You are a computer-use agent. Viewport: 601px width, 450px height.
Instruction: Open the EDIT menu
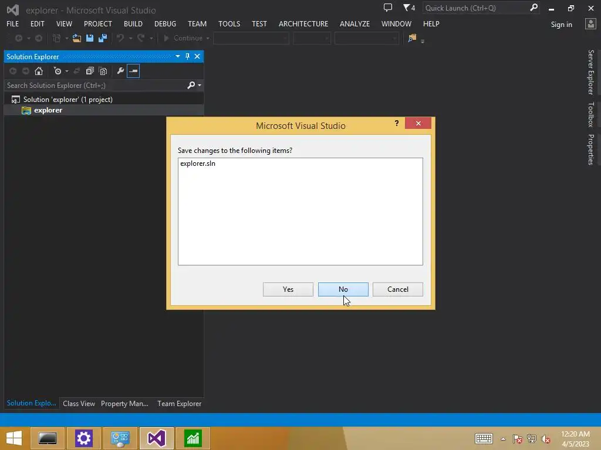point(37,23)
